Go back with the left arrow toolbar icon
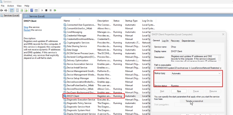The width and height of the screenshot is (233, 115). (x=2, y=10)
